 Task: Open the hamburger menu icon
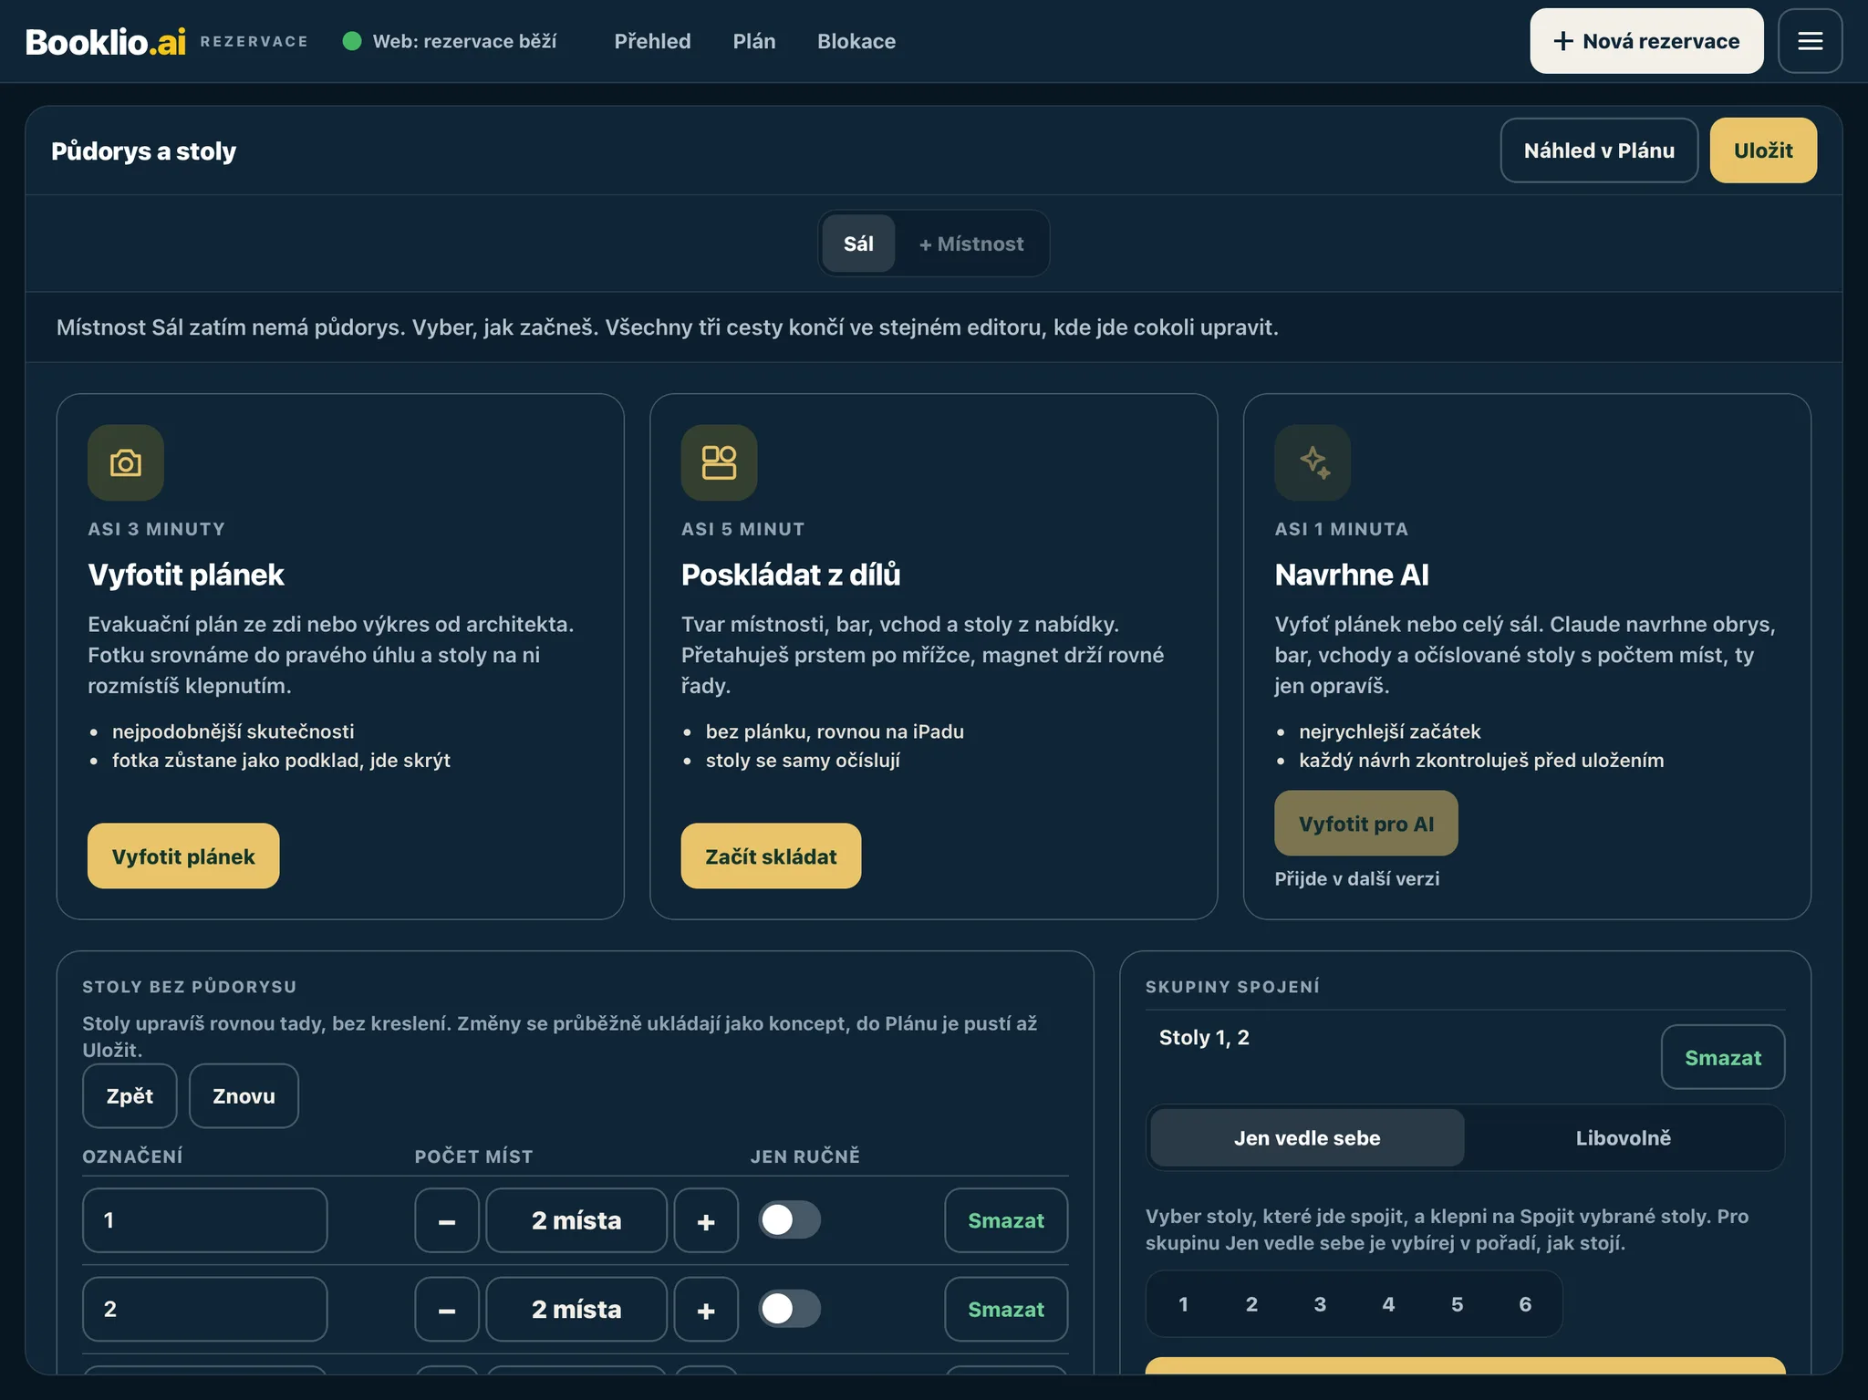1810,41
